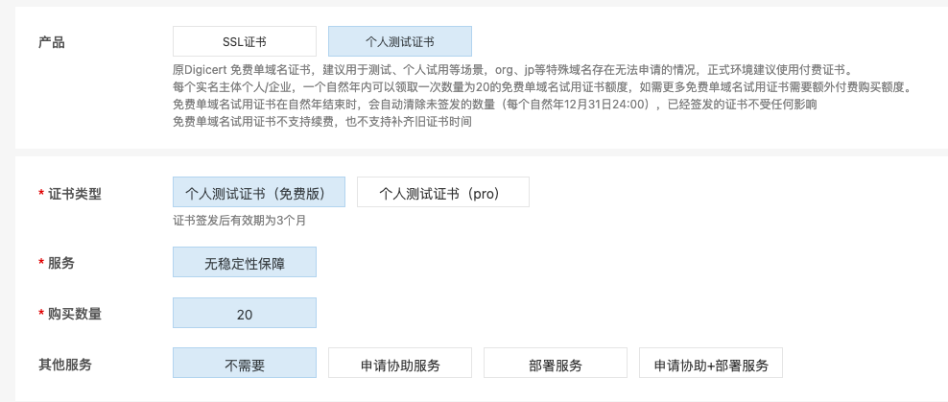Select the SSL证书 product option
Viewport: 948px width, 402px height.
(244, 41)
